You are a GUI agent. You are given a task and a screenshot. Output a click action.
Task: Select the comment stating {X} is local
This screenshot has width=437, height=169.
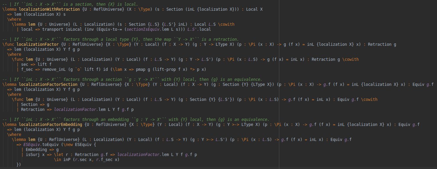pyautogui.click(x=70, y=5)
